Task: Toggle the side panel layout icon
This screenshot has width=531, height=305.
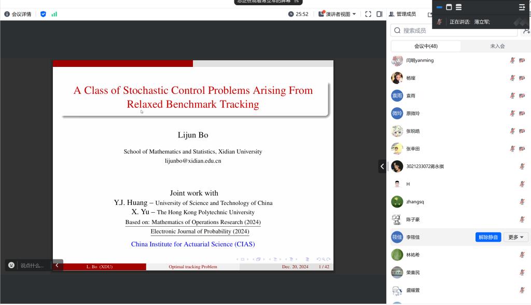Action: click(x=380, y=14)
